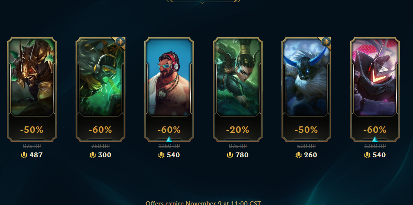Click the offers expire November 9 notice
Viewport: 413px width, 205px height.
[x=203, y=203]
